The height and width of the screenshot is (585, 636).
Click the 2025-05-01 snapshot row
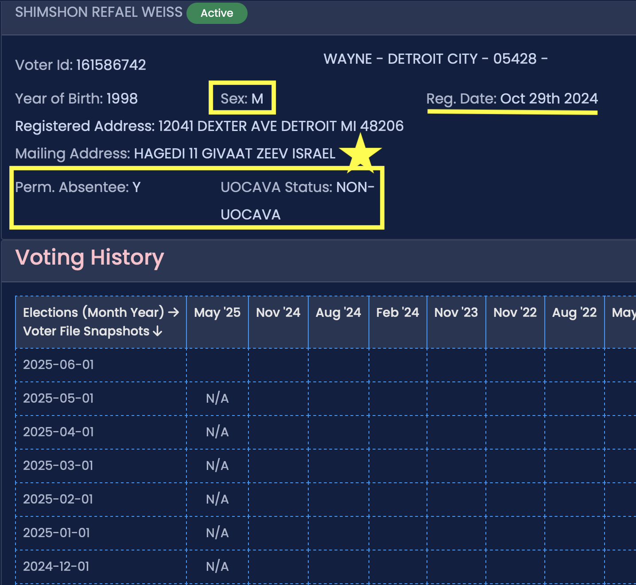point(326,399)
